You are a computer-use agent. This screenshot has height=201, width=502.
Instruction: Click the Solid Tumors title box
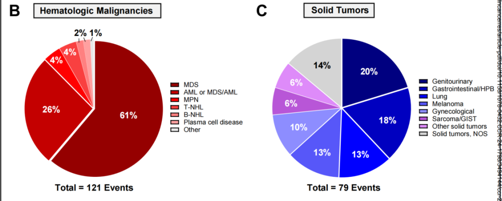point(339,10)
